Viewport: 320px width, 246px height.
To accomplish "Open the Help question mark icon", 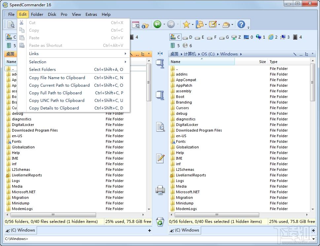I will tap(241, 24).
